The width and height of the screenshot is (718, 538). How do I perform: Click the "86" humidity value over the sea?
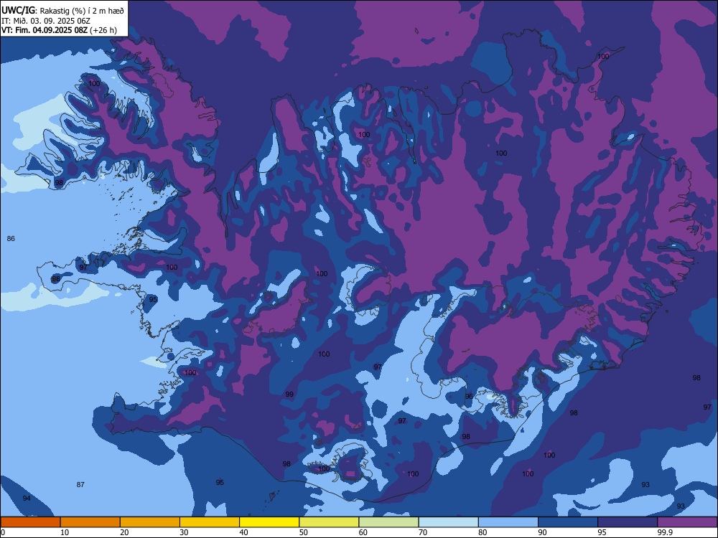[x=11, y=238]
